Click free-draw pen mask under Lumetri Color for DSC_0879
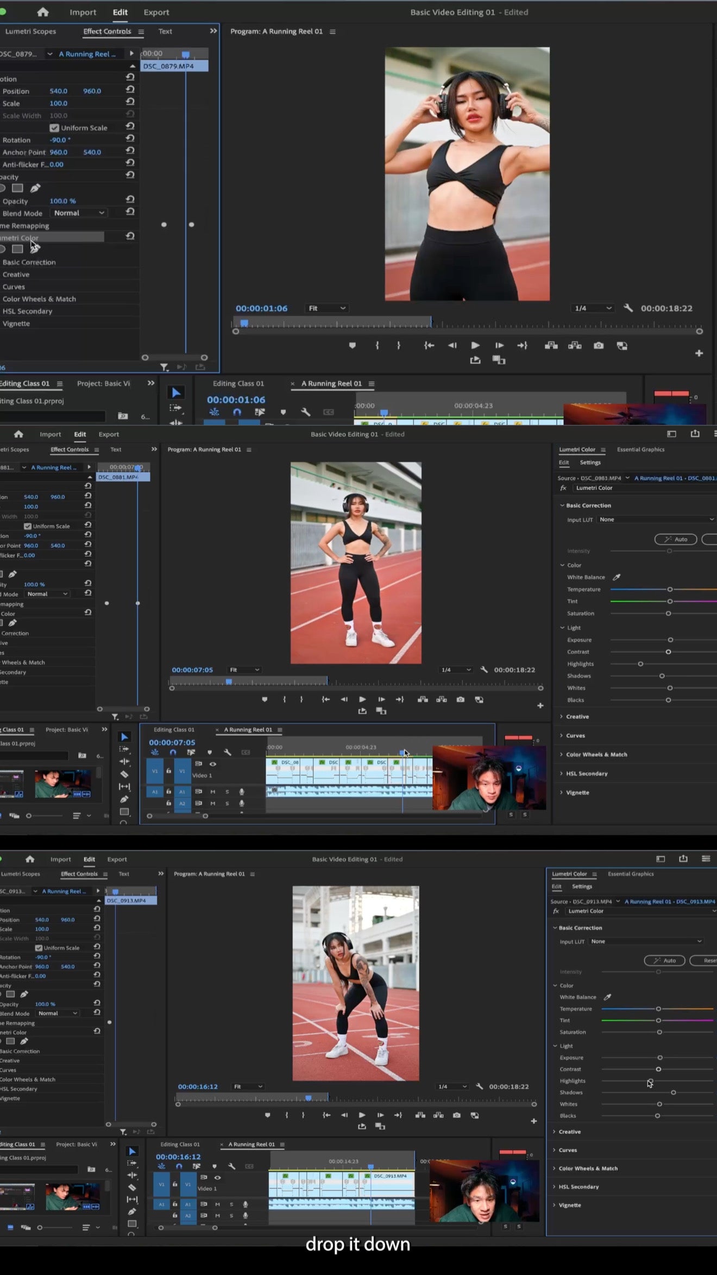The image size is (717, 1275). click(x=35, y=249)
